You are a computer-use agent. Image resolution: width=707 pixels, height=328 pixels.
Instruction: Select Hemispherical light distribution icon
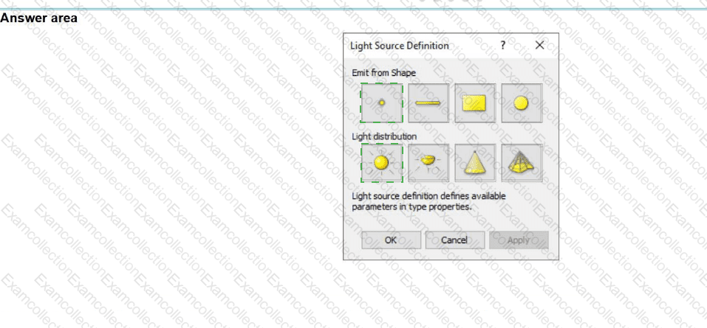click(x=428, y=163)
